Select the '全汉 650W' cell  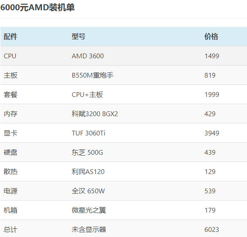88,191
